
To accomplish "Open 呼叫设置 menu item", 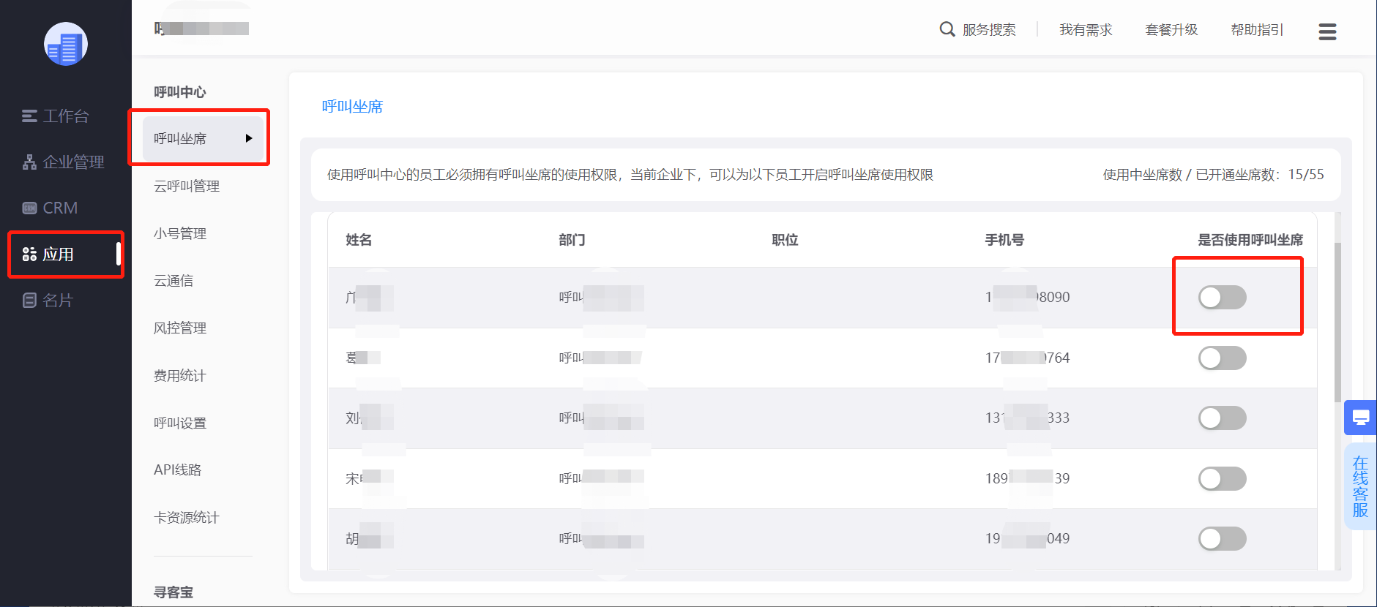I will [180, 423].
